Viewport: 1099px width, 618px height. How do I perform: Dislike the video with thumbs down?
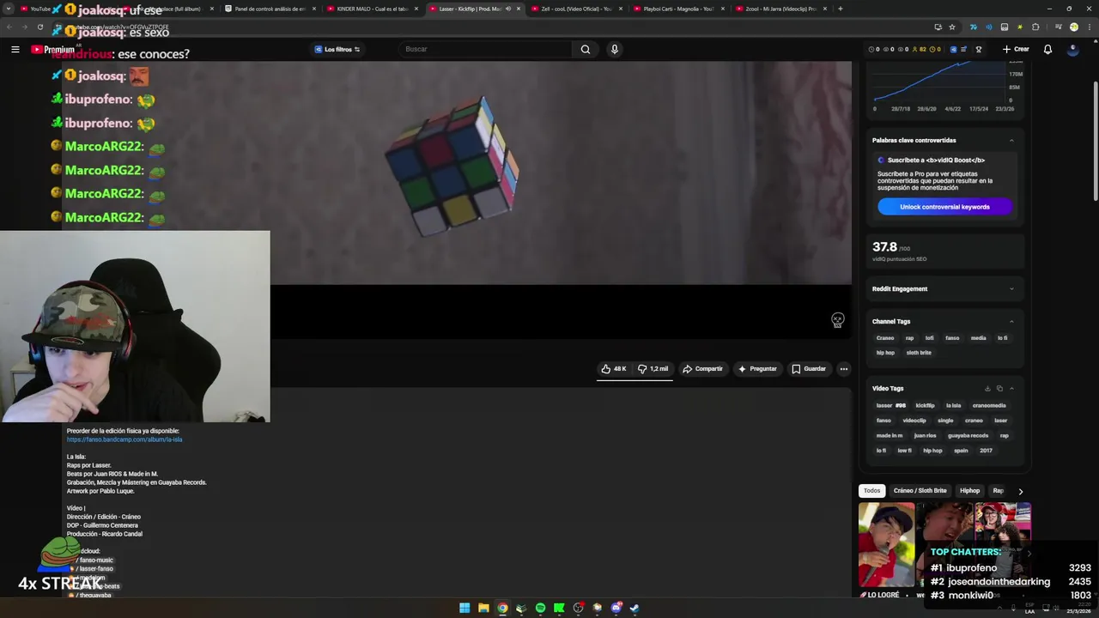[x=653, y=369]
